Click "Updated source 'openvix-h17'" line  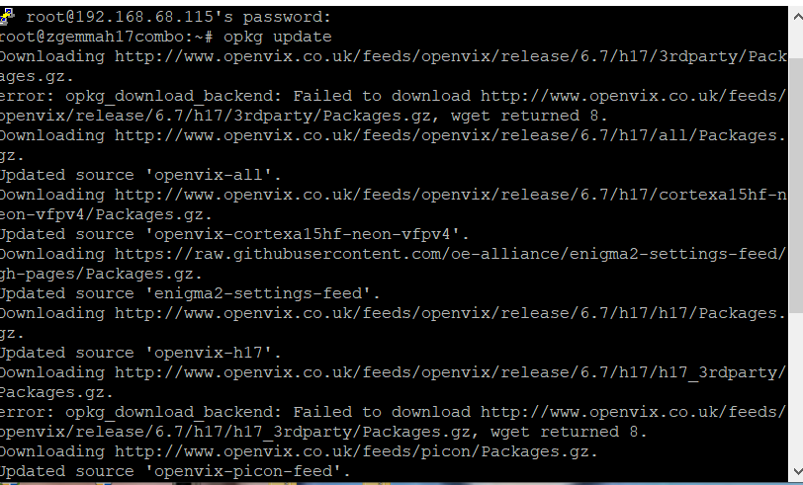coord(140,353)
